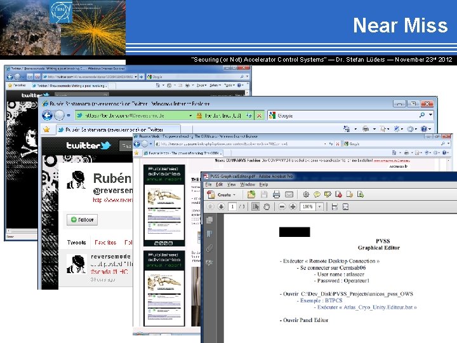Screen dimensions: 457x343
Task: Expand search provider dropdown in Twitter IE window
Action: [431, 115]
